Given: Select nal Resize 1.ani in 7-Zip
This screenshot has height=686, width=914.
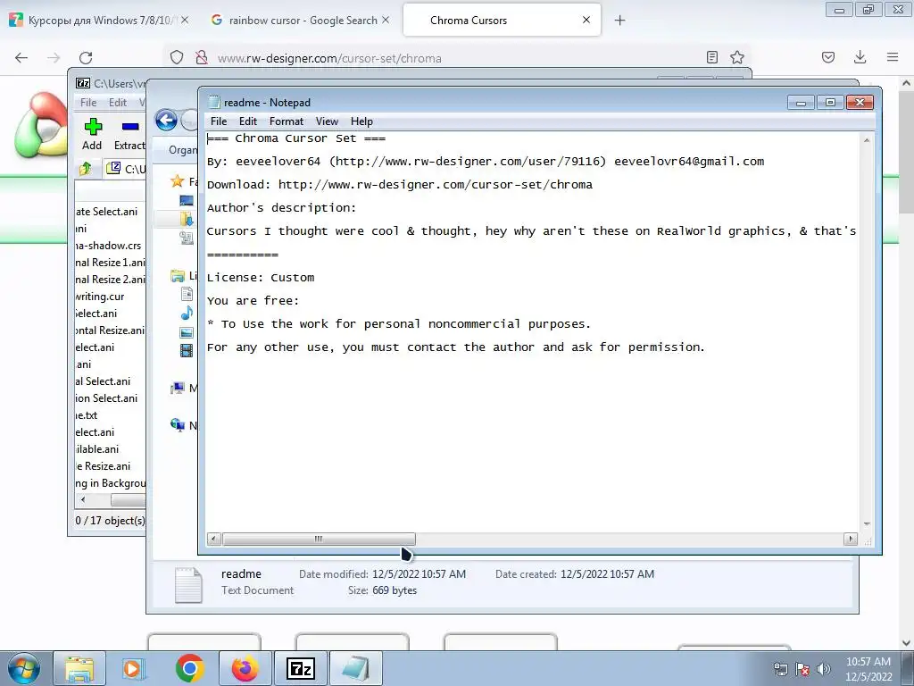Looking at the screenshot, I should 110,263.
